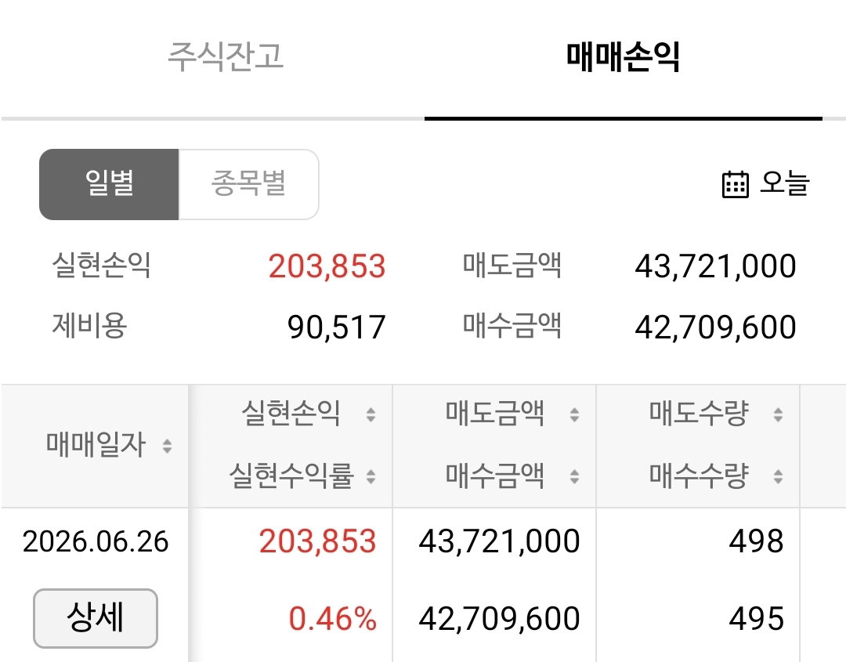Sort by 매수수량 arrow icon
Image resolution: width=846 pixels, height=662 pixels.
coord(778,476)
